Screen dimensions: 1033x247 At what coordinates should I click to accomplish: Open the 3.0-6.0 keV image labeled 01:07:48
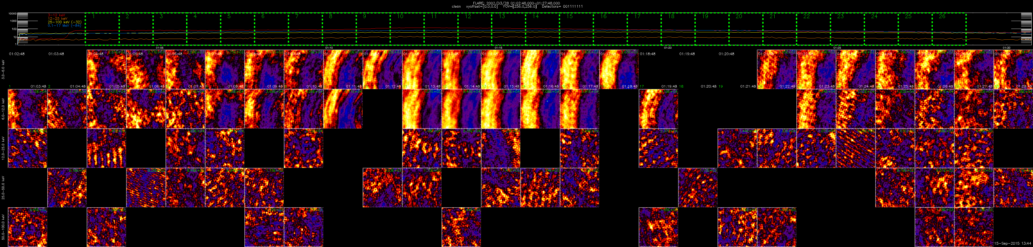[225, 70]
